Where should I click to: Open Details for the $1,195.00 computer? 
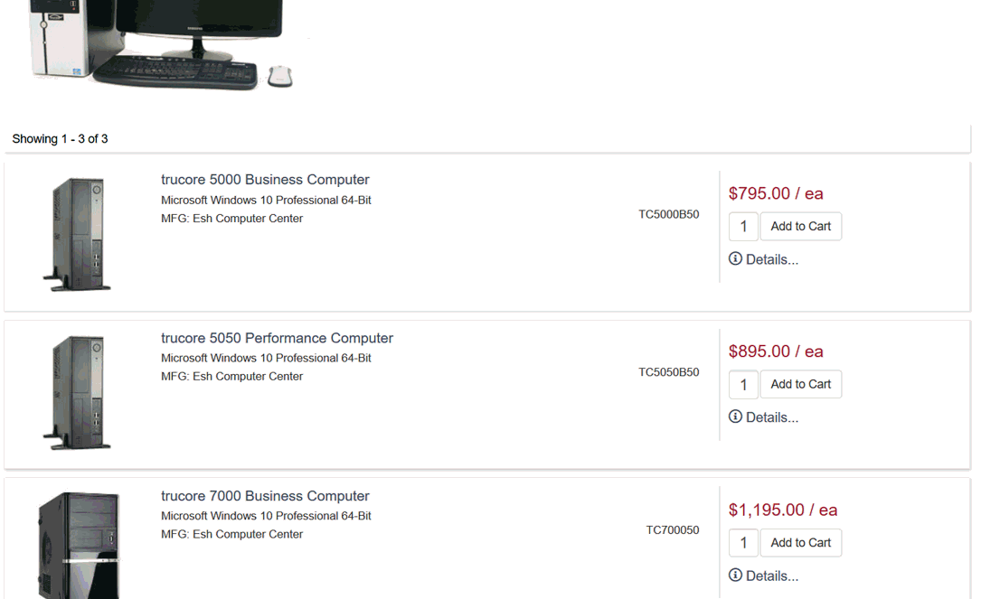coord(771,576)
